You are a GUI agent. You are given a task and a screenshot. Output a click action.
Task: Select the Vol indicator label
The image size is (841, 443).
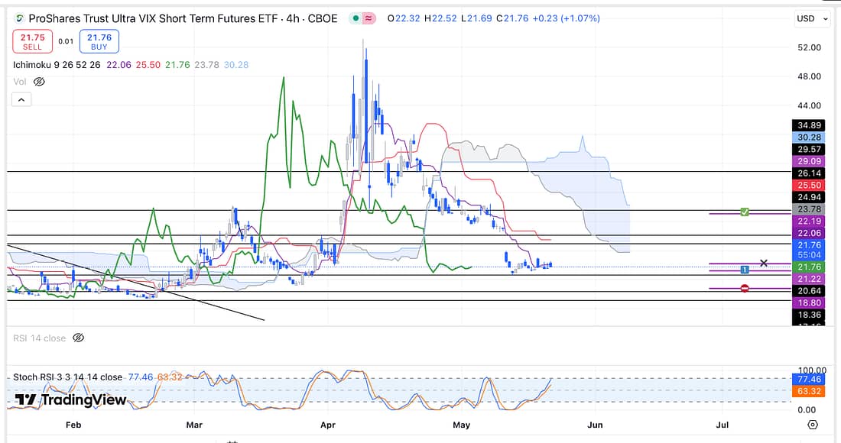point(20,82)
